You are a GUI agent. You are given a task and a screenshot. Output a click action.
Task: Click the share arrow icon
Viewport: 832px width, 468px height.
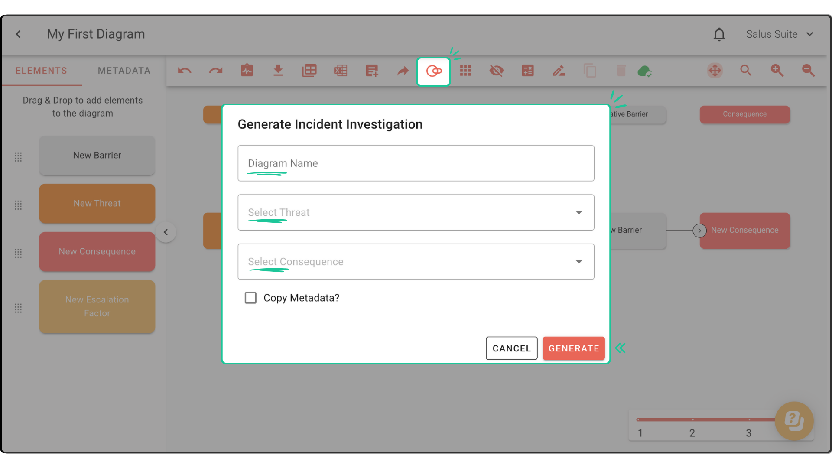click(403, 71)
